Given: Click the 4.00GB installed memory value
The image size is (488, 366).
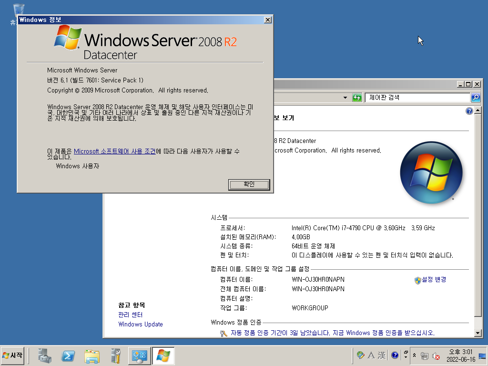Looking at the screenshot, I should (x=301, y=237).
